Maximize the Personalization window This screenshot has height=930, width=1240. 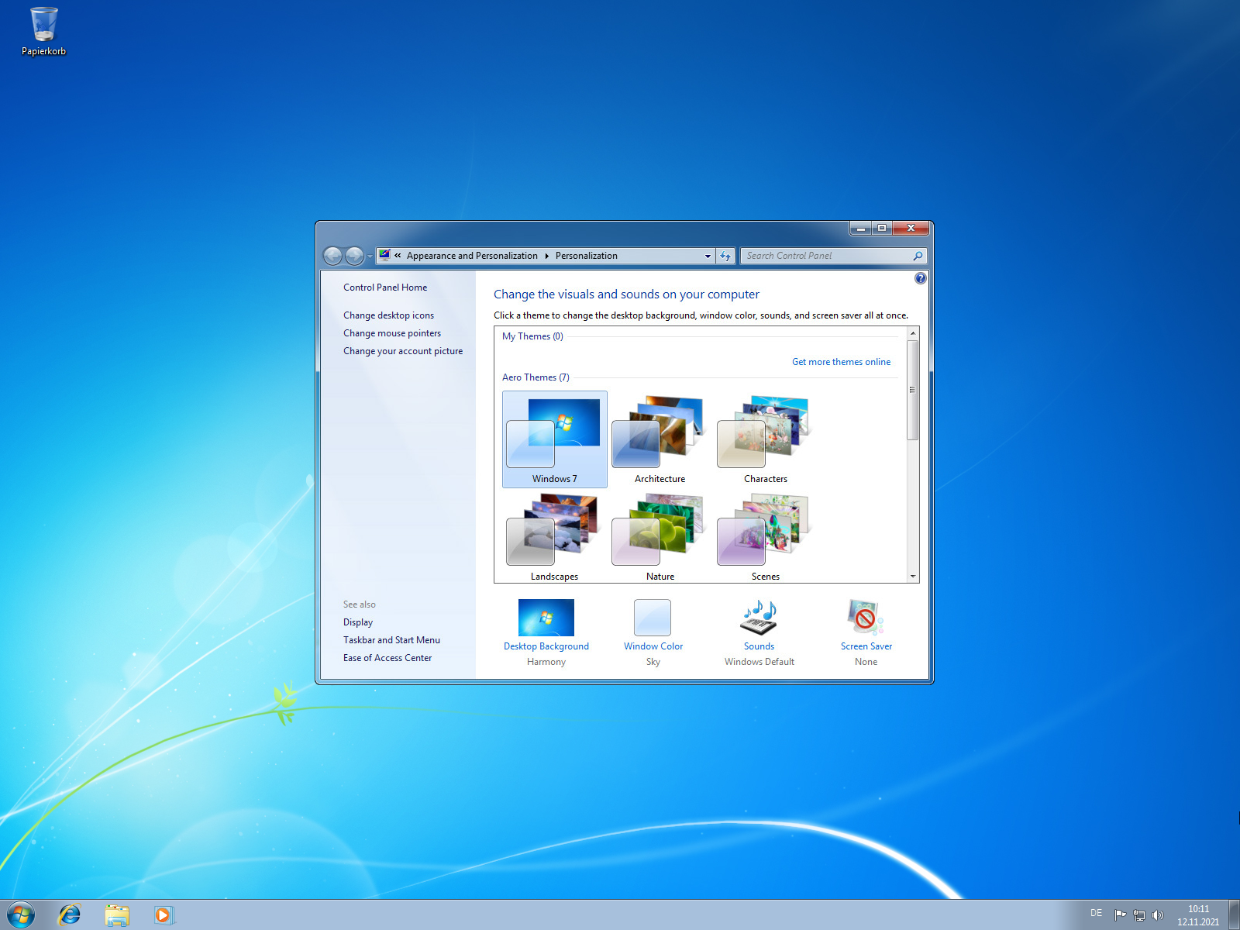[882, 228]
